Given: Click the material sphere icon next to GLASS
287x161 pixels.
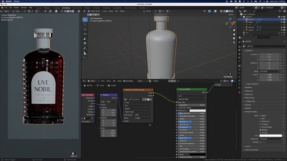Looking at the screenshot, I should tap(150, 81).
